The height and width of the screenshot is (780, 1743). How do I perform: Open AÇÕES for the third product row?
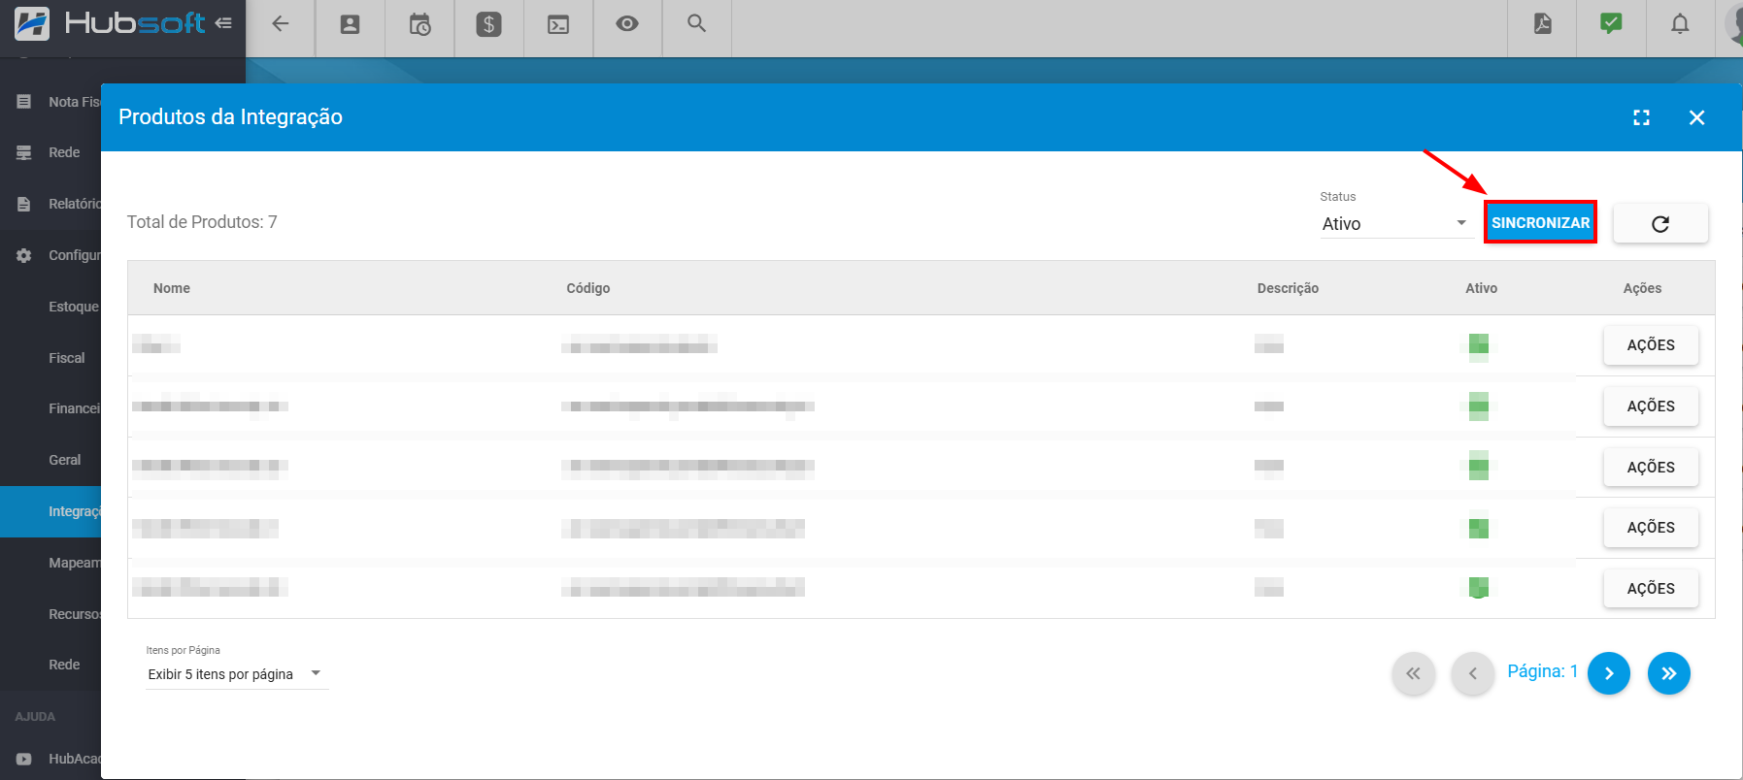point(1651,467)
